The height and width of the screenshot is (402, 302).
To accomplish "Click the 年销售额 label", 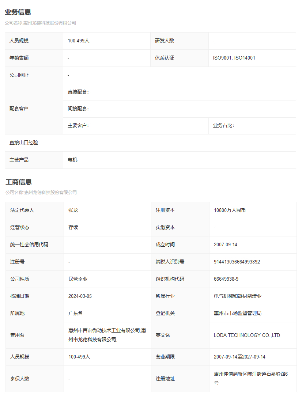I will [19, 58].
